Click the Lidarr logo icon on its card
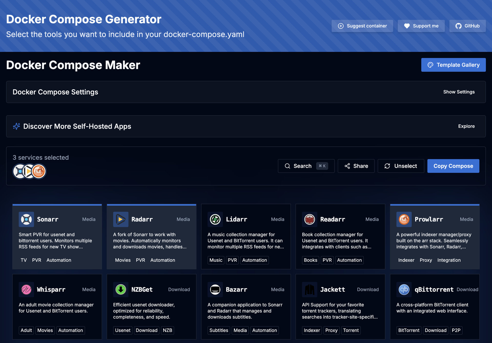The image size is (492, 343). [215, 219]
